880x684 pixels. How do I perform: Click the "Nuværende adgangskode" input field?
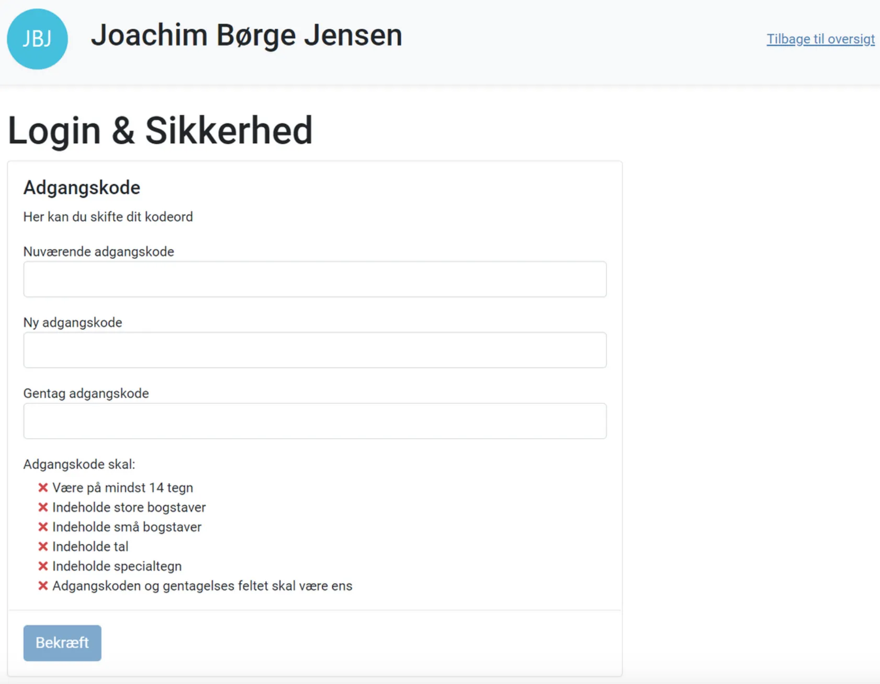pos(314,279)
